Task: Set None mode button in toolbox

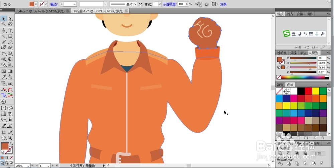Action: pyautogui.click(x=11, y=158)
